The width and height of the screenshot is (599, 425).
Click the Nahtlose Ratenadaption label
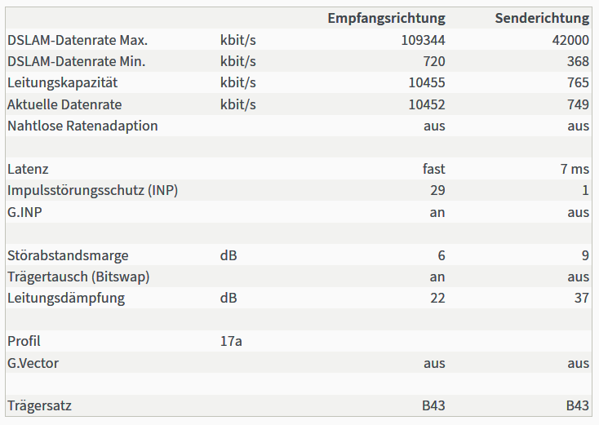click(82, 126)
